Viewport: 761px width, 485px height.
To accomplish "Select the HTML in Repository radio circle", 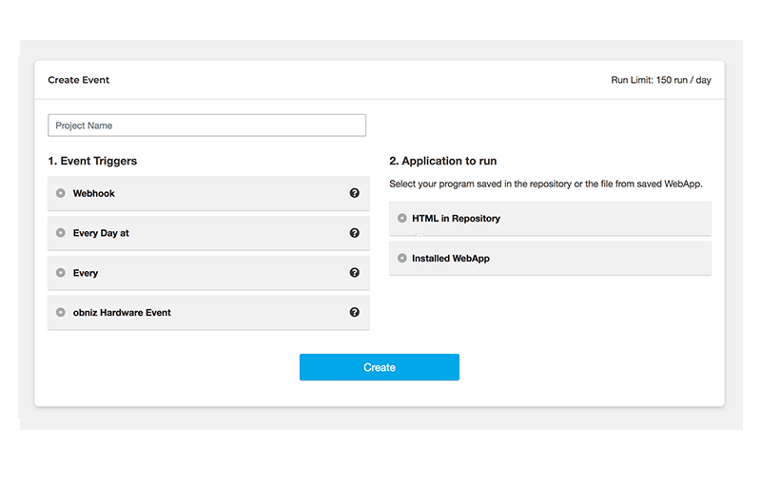I will point(402,219).
